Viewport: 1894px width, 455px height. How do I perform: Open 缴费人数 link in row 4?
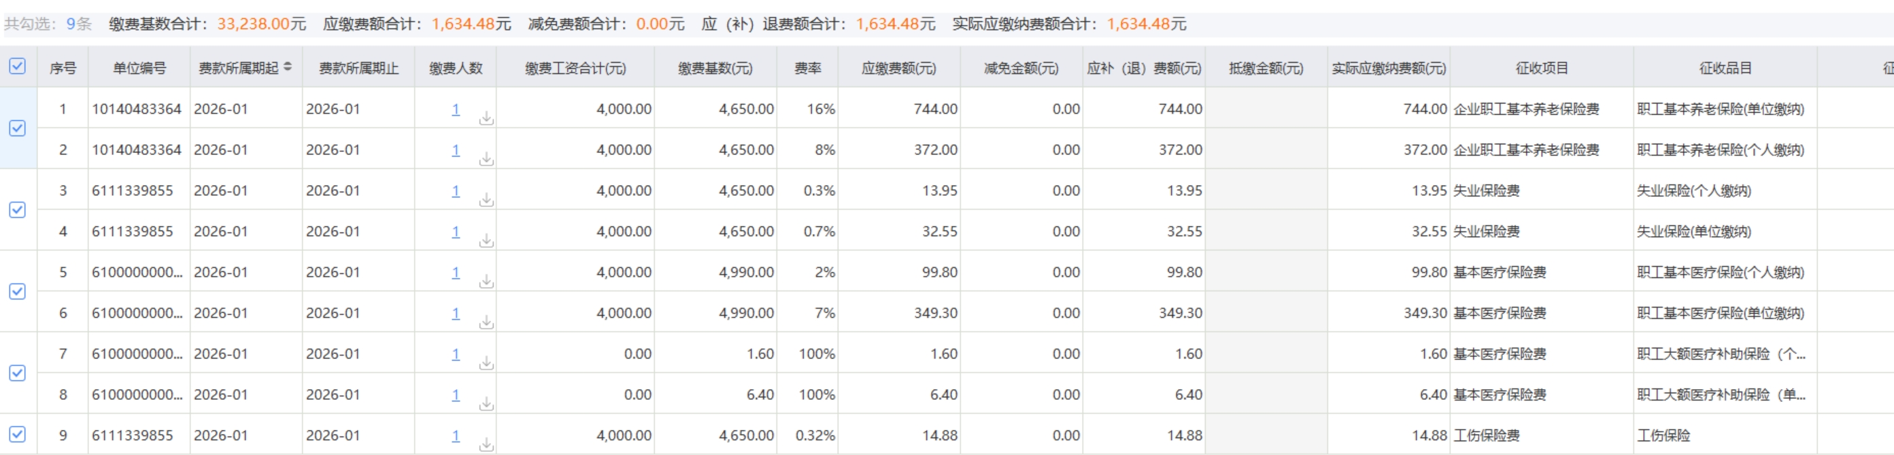tap(456, 231)
